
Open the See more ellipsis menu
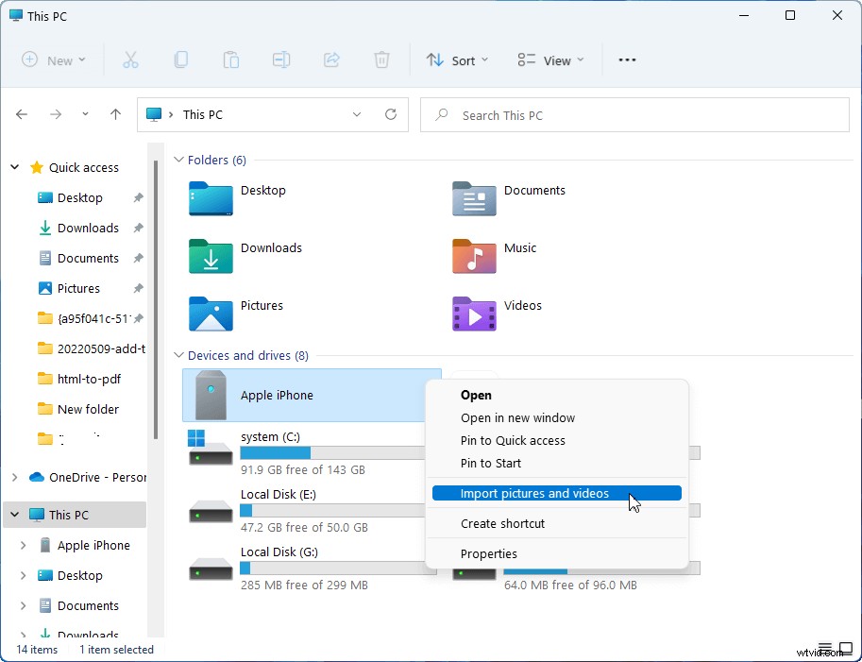point(627,59)
